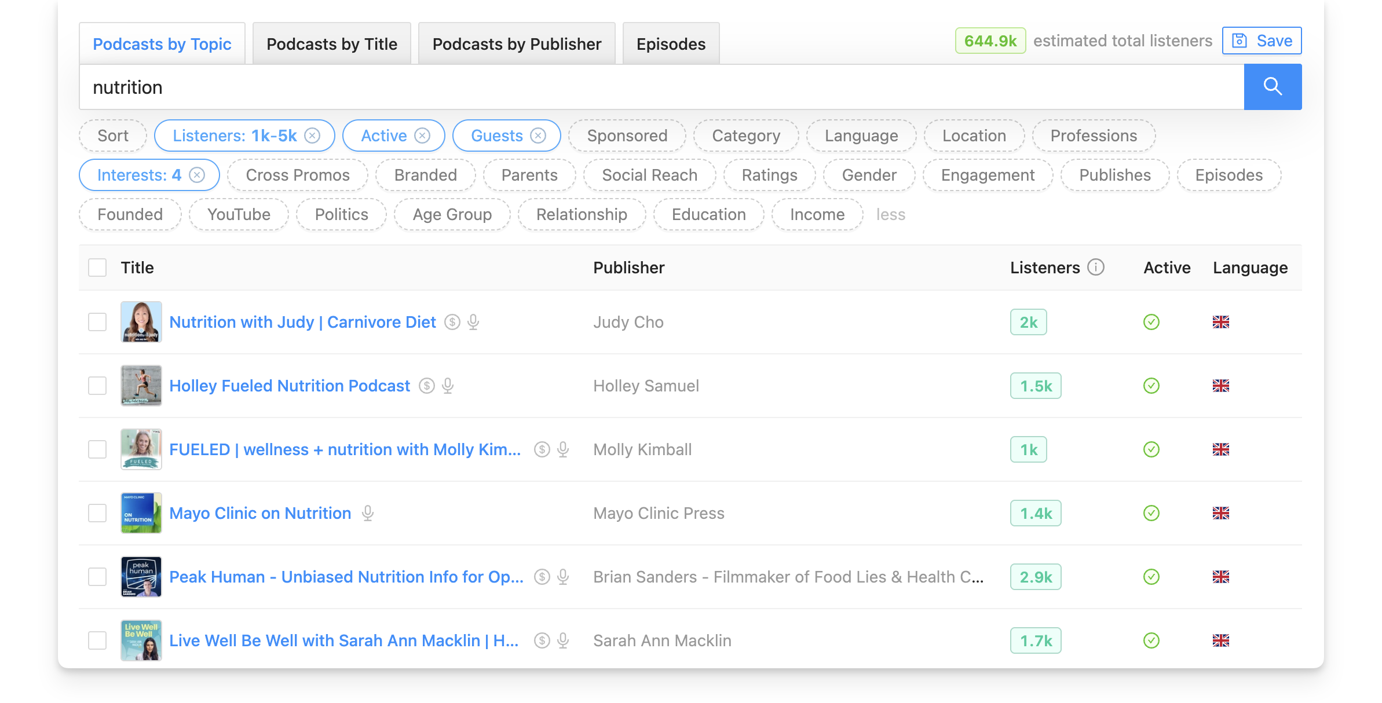
Task: Open the Location filter
Action: (974, 136)
